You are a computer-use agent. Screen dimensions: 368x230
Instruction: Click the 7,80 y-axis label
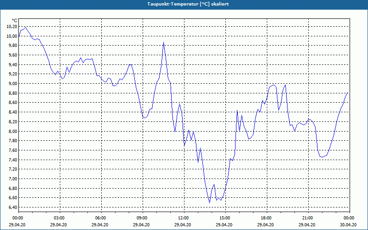click(x=13, y=141)
